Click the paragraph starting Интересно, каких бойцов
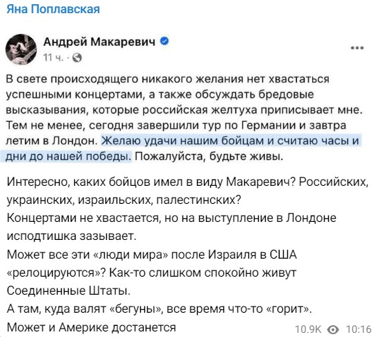 click(x=187, y=191)
